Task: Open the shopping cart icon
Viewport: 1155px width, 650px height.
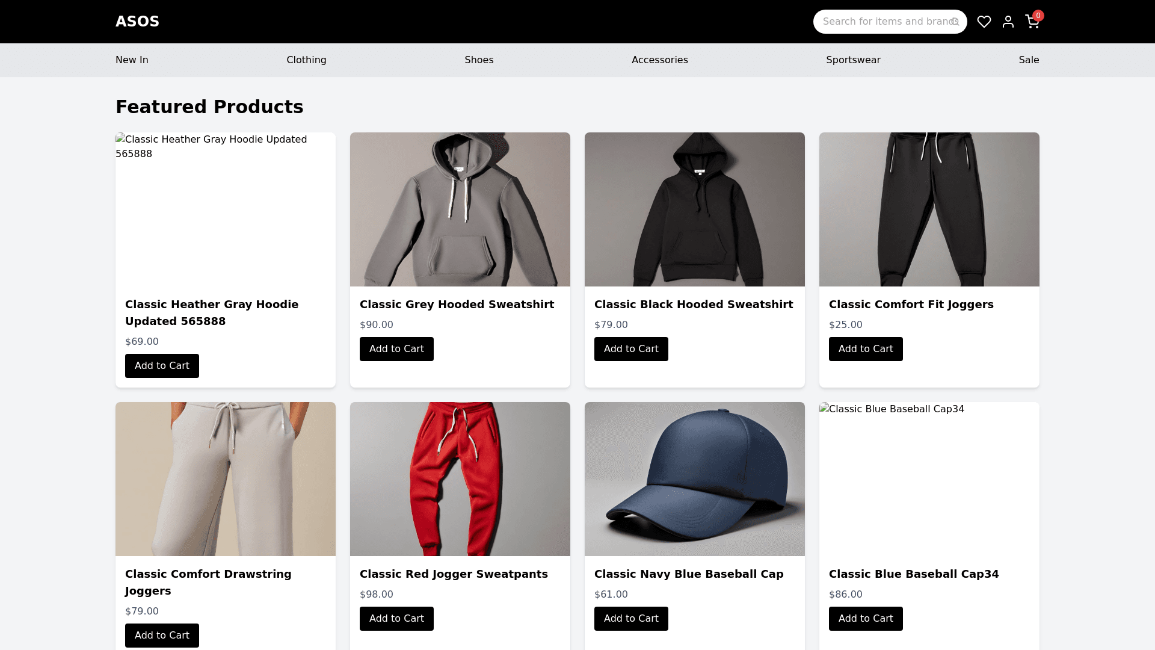Action: pos(1032,22)
